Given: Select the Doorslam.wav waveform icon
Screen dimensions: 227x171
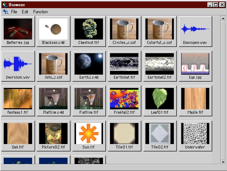Looking at the screenshot, I should click(x=18, y=64).
